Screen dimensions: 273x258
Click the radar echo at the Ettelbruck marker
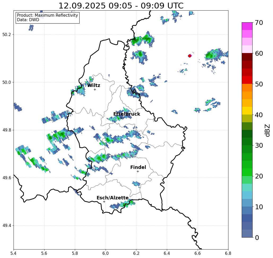[x=119, y=115]
